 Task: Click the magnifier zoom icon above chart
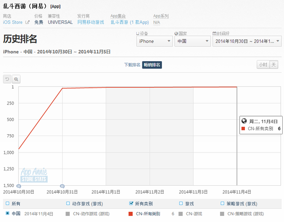point(16,79)
